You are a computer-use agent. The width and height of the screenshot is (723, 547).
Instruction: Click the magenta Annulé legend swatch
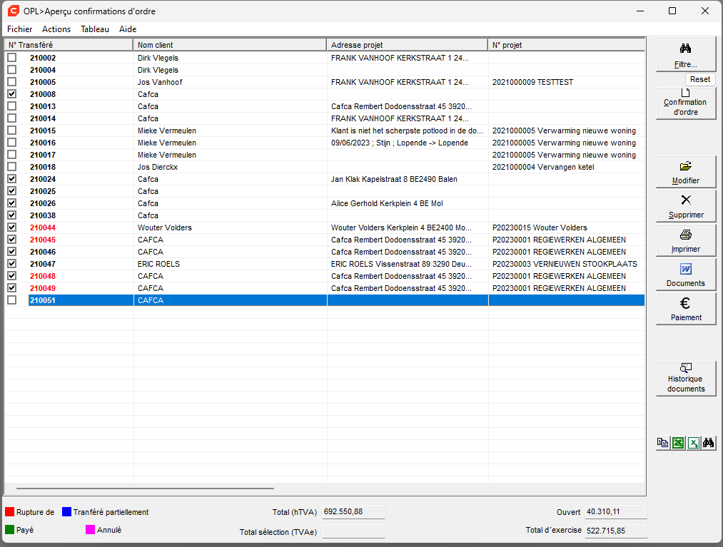coord(91,530)
